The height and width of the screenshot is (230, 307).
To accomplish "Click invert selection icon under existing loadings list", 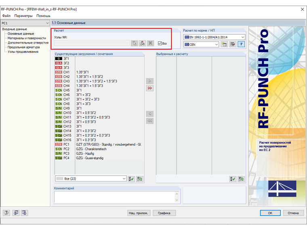I will click(140, 179).
